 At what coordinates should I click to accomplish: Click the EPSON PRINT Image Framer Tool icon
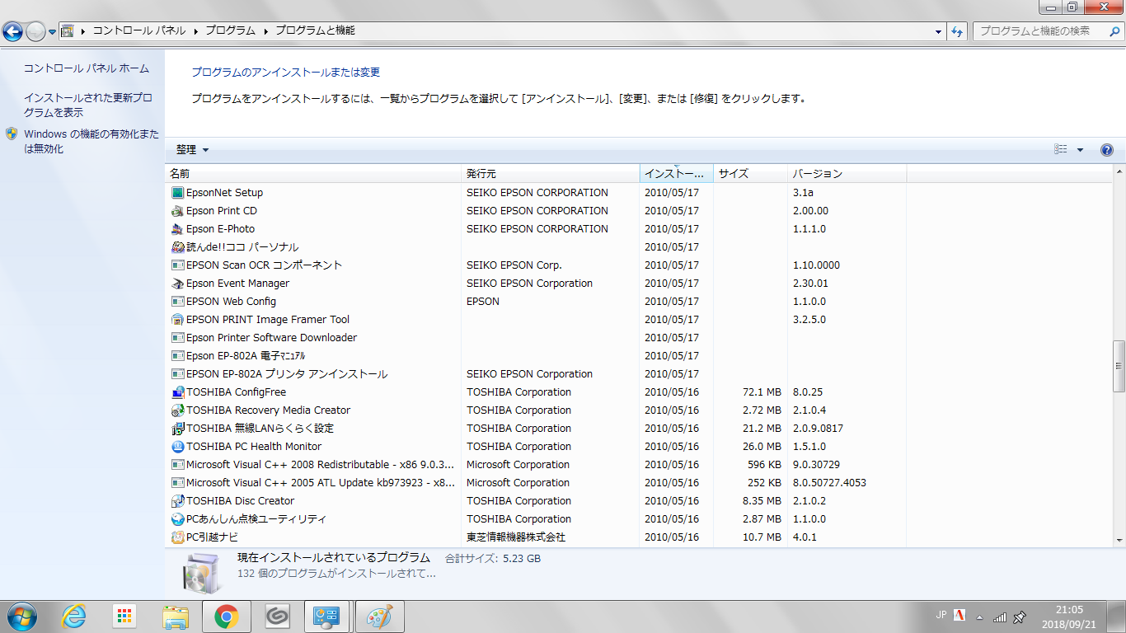[x=177, y=320]
